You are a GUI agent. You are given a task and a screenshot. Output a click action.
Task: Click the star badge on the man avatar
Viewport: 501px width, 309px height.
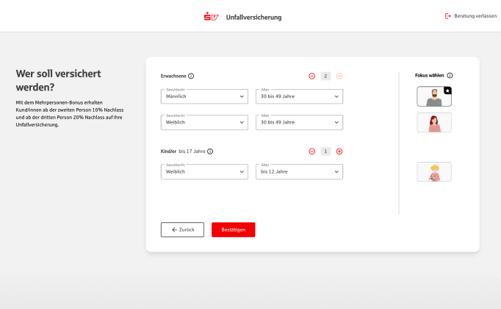coord(447,90)
